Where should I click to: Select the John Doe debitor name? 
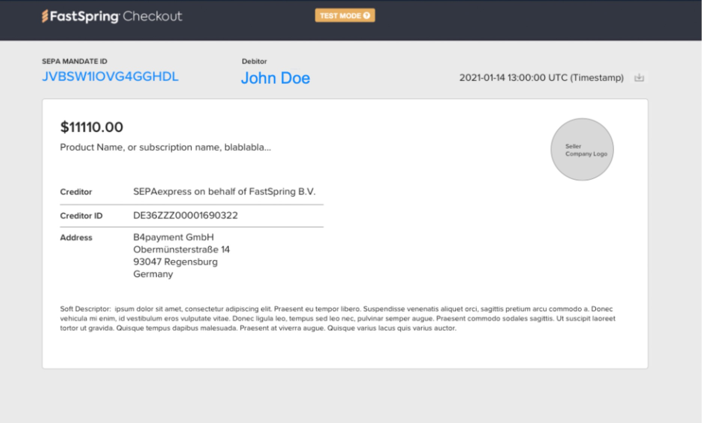point(275,78)
